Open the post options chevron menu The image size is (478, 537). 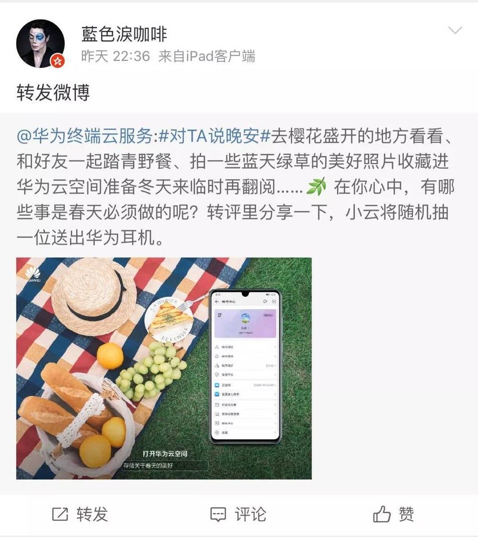[x=455, y=31]
